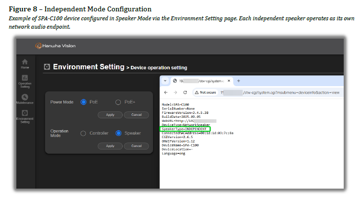Click the ONVIFVersion=1.12 line
This screenshot has width=364, height=200.
tap(178, 141)
